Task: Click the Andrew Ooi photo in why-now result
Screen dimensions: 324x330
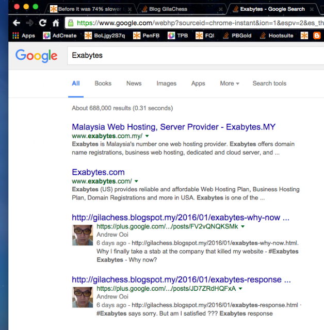Action: [83, 235]
